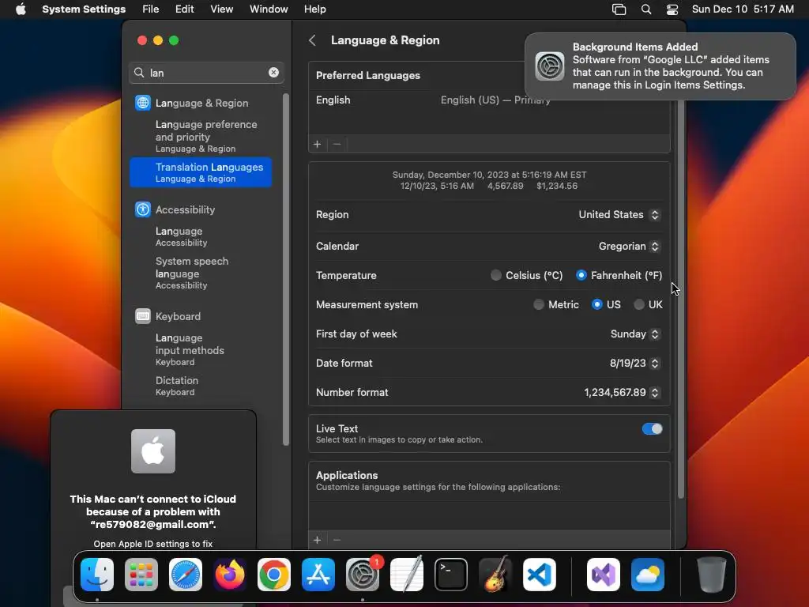Open the File menu

[151, 9]
